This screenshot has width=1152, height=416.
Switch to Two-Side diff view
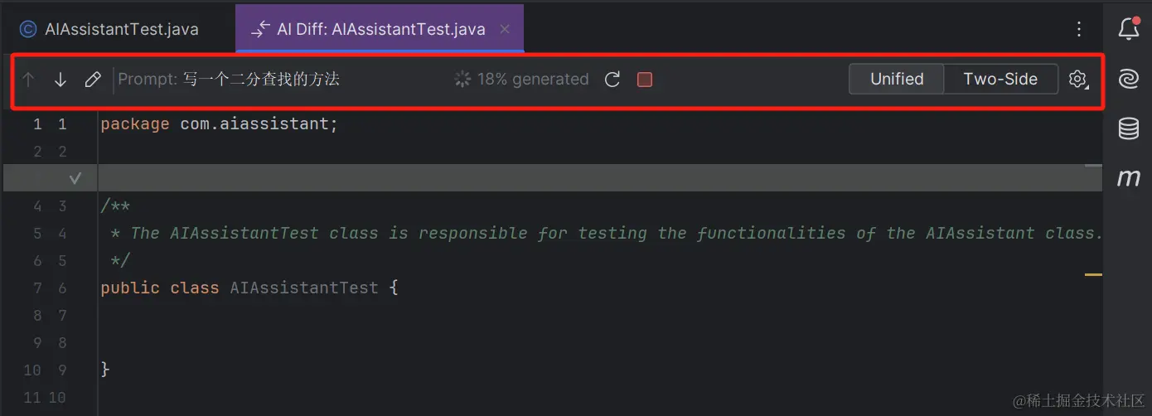pyautogui.click(x=1000, y=79)
